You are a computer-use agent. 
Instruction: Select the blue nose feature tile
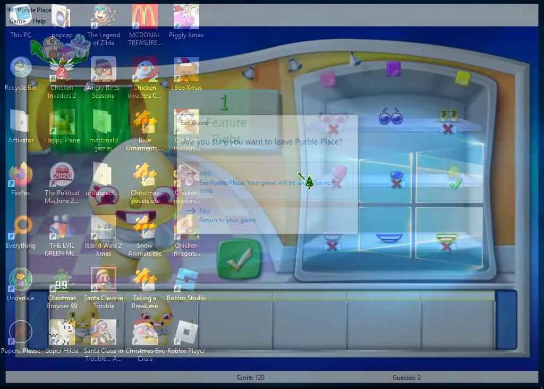pos(396,179)
